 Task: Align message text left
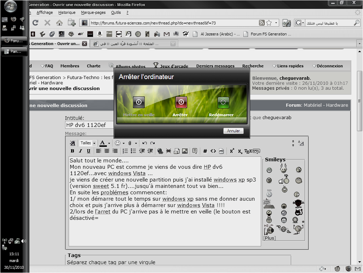99,151
